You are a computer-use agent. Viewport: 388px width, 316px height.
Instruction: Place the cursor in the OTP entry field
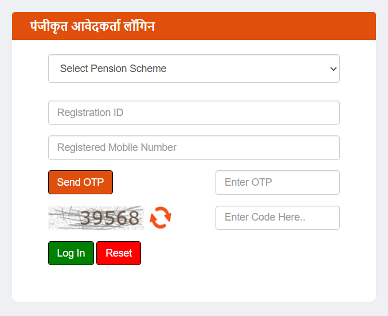click(x=277, y=182)
